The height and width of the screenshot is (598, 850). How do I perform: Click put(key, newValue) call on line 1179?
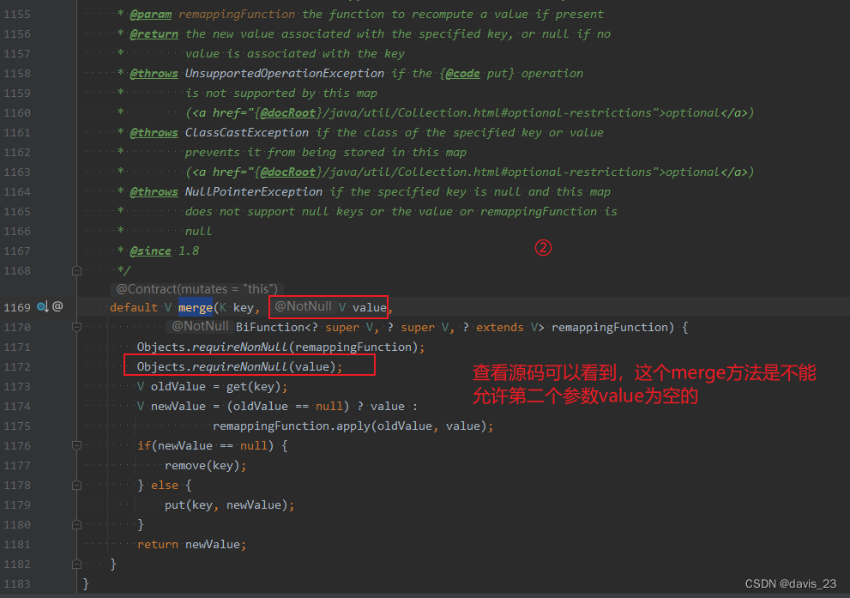point(226,505)
